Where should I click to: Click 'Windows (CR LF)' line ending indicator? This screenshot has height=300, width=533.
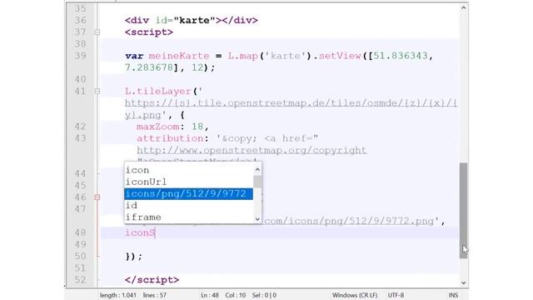[355, 295]
